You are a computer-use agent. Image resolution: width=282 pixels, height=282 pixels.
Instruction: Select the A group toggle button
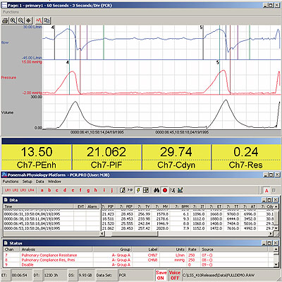(x=266, y=190)
